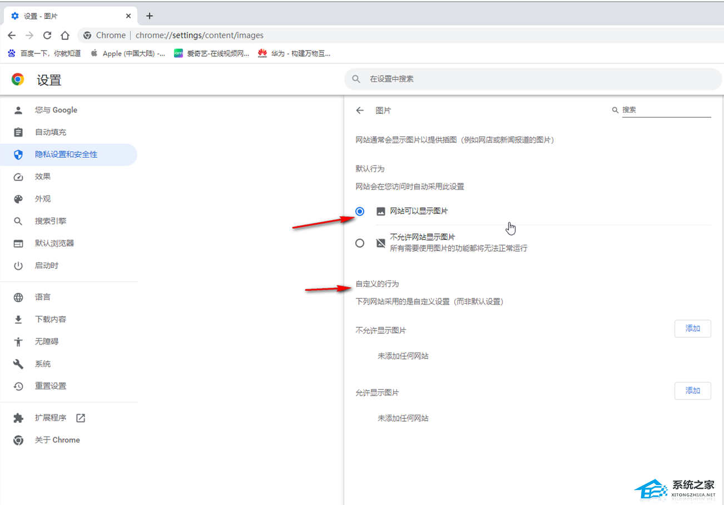This screenshot has width=724, height=505.
Task: Select 网站可以显示图片 radio button
Action: pos(360,212)
